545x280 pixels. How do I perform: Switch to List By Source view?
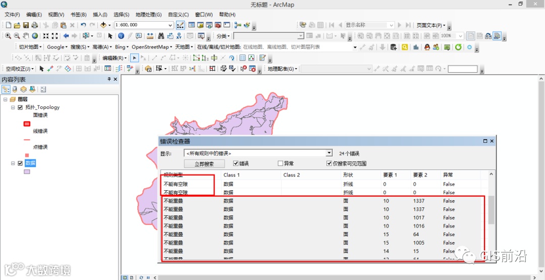coord(15,89)
